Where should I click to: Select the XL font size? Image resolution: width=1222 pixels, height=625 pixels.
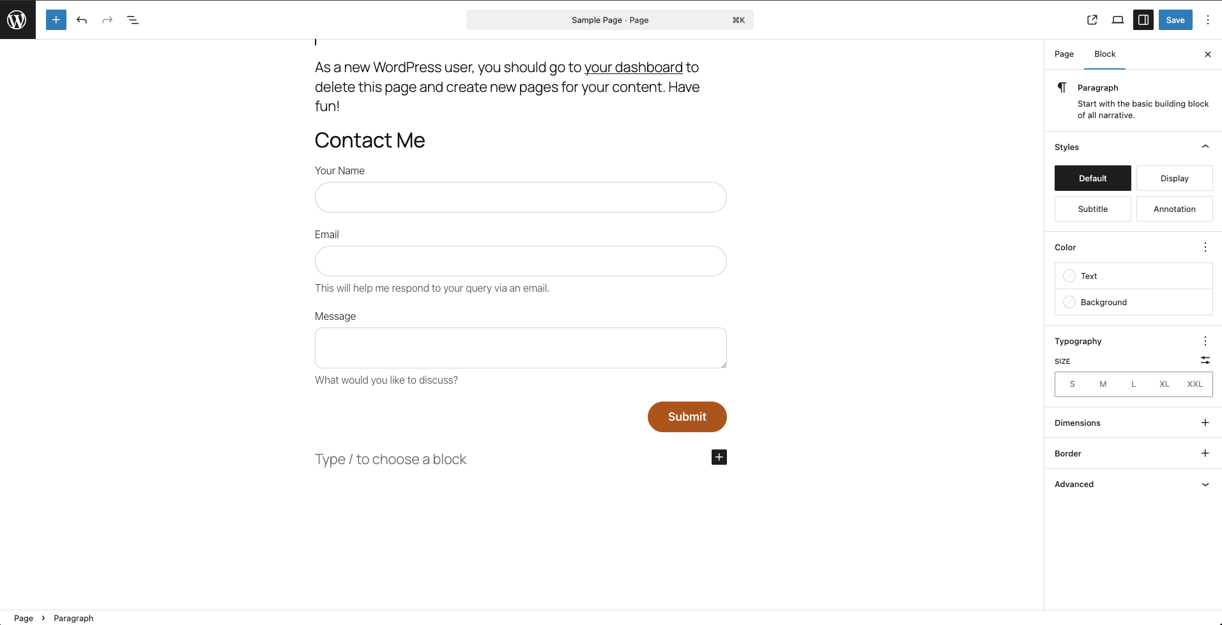point(1163,384)
